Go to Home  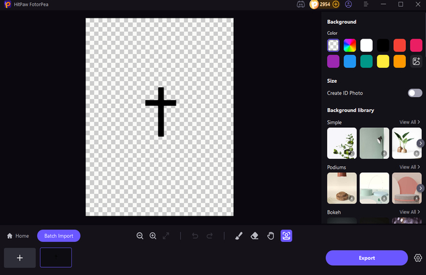coord(18,236)
